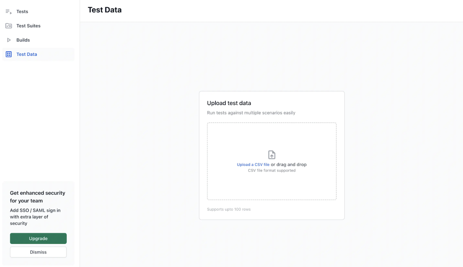Viewport: 463px width, 267px height.
Task: Click the 'Upload test data' card title
Action: (229, 103)
